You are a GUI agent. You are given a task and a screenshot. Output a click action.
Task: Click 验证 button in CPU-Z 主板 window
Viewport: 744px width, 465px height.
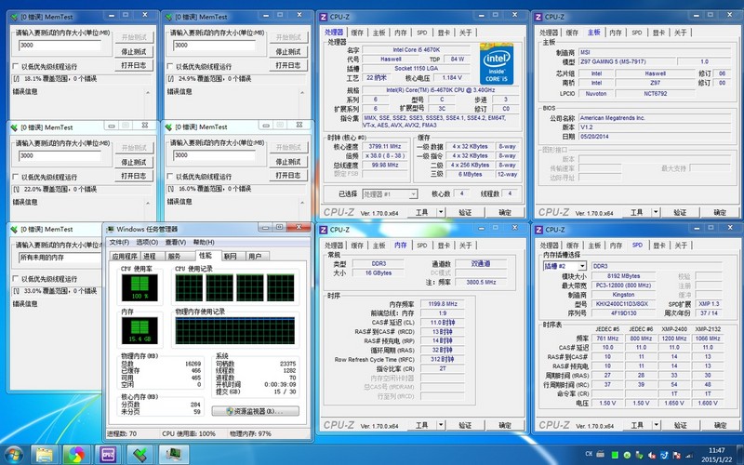[x=680, y=212]
